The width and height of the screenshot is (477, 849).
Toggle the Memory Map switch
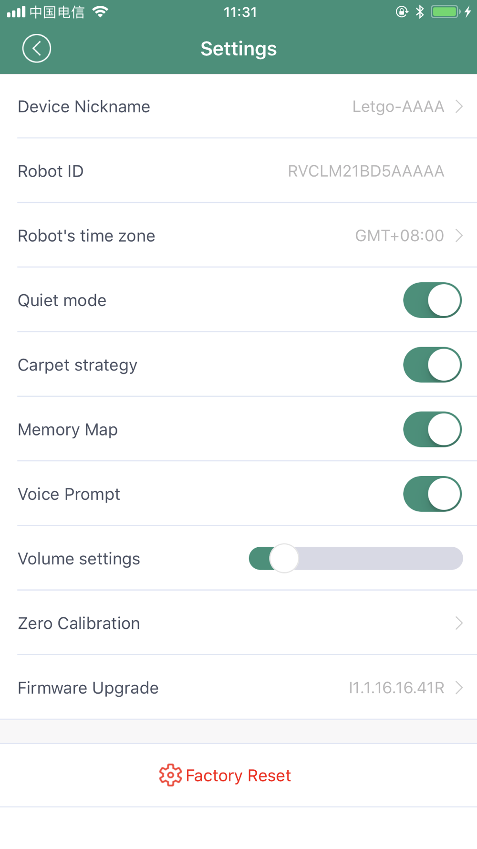coord(432,429)
